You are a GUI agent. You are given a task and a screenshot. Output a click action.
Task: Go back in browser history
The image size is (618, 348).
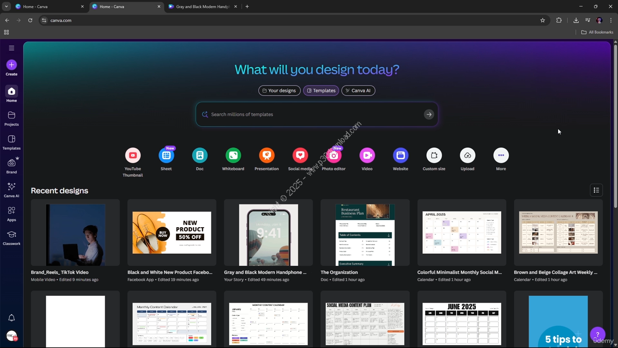click(7, 20)
